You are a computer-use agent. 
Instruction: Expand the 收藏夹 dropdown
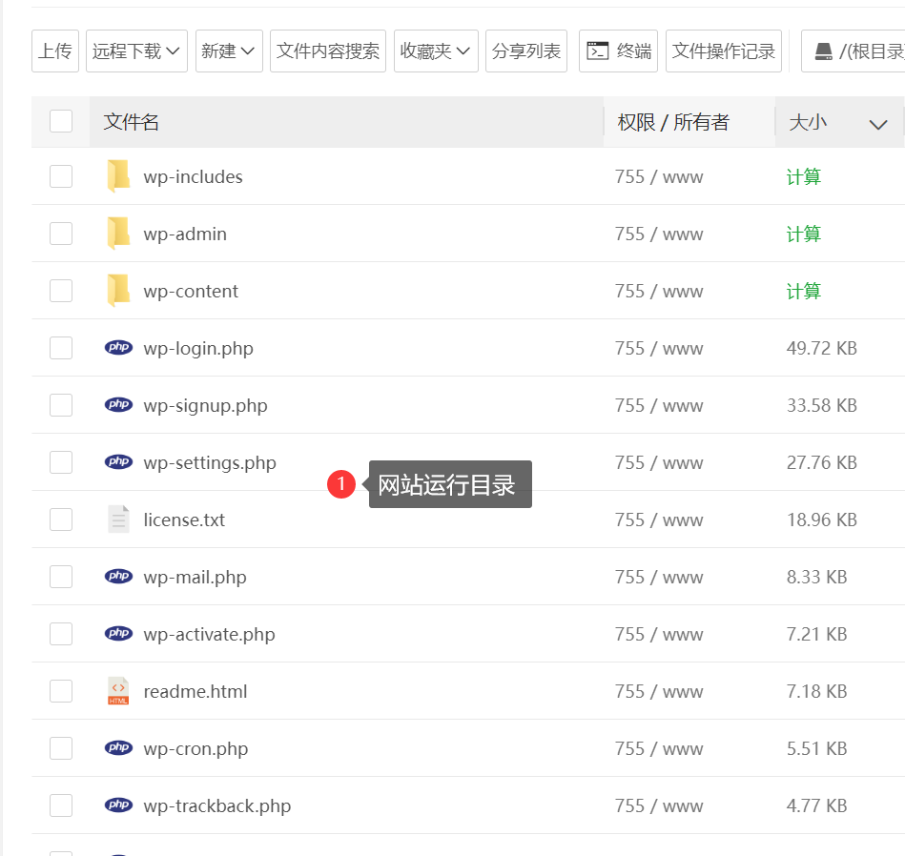[436, 51]
